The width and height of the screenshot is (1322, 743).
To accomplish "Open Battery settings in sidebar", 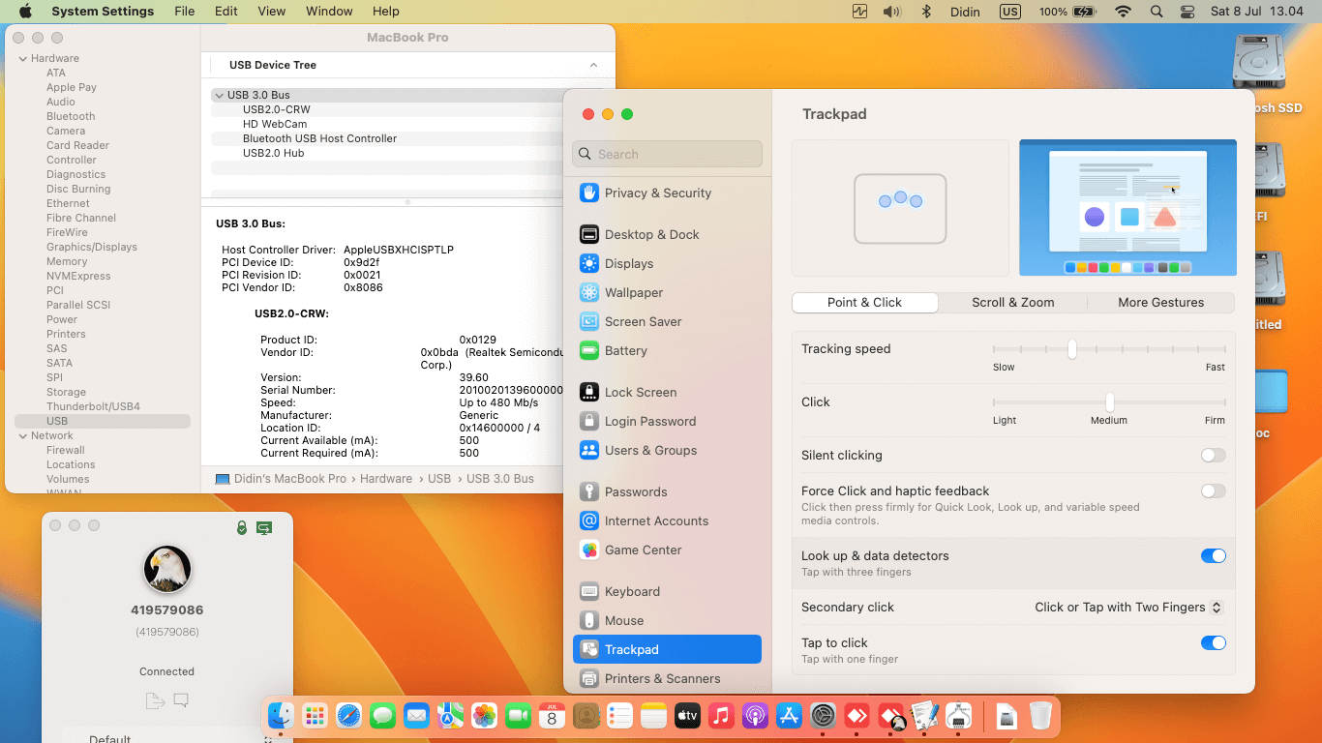I will click(x=625, y=350).
